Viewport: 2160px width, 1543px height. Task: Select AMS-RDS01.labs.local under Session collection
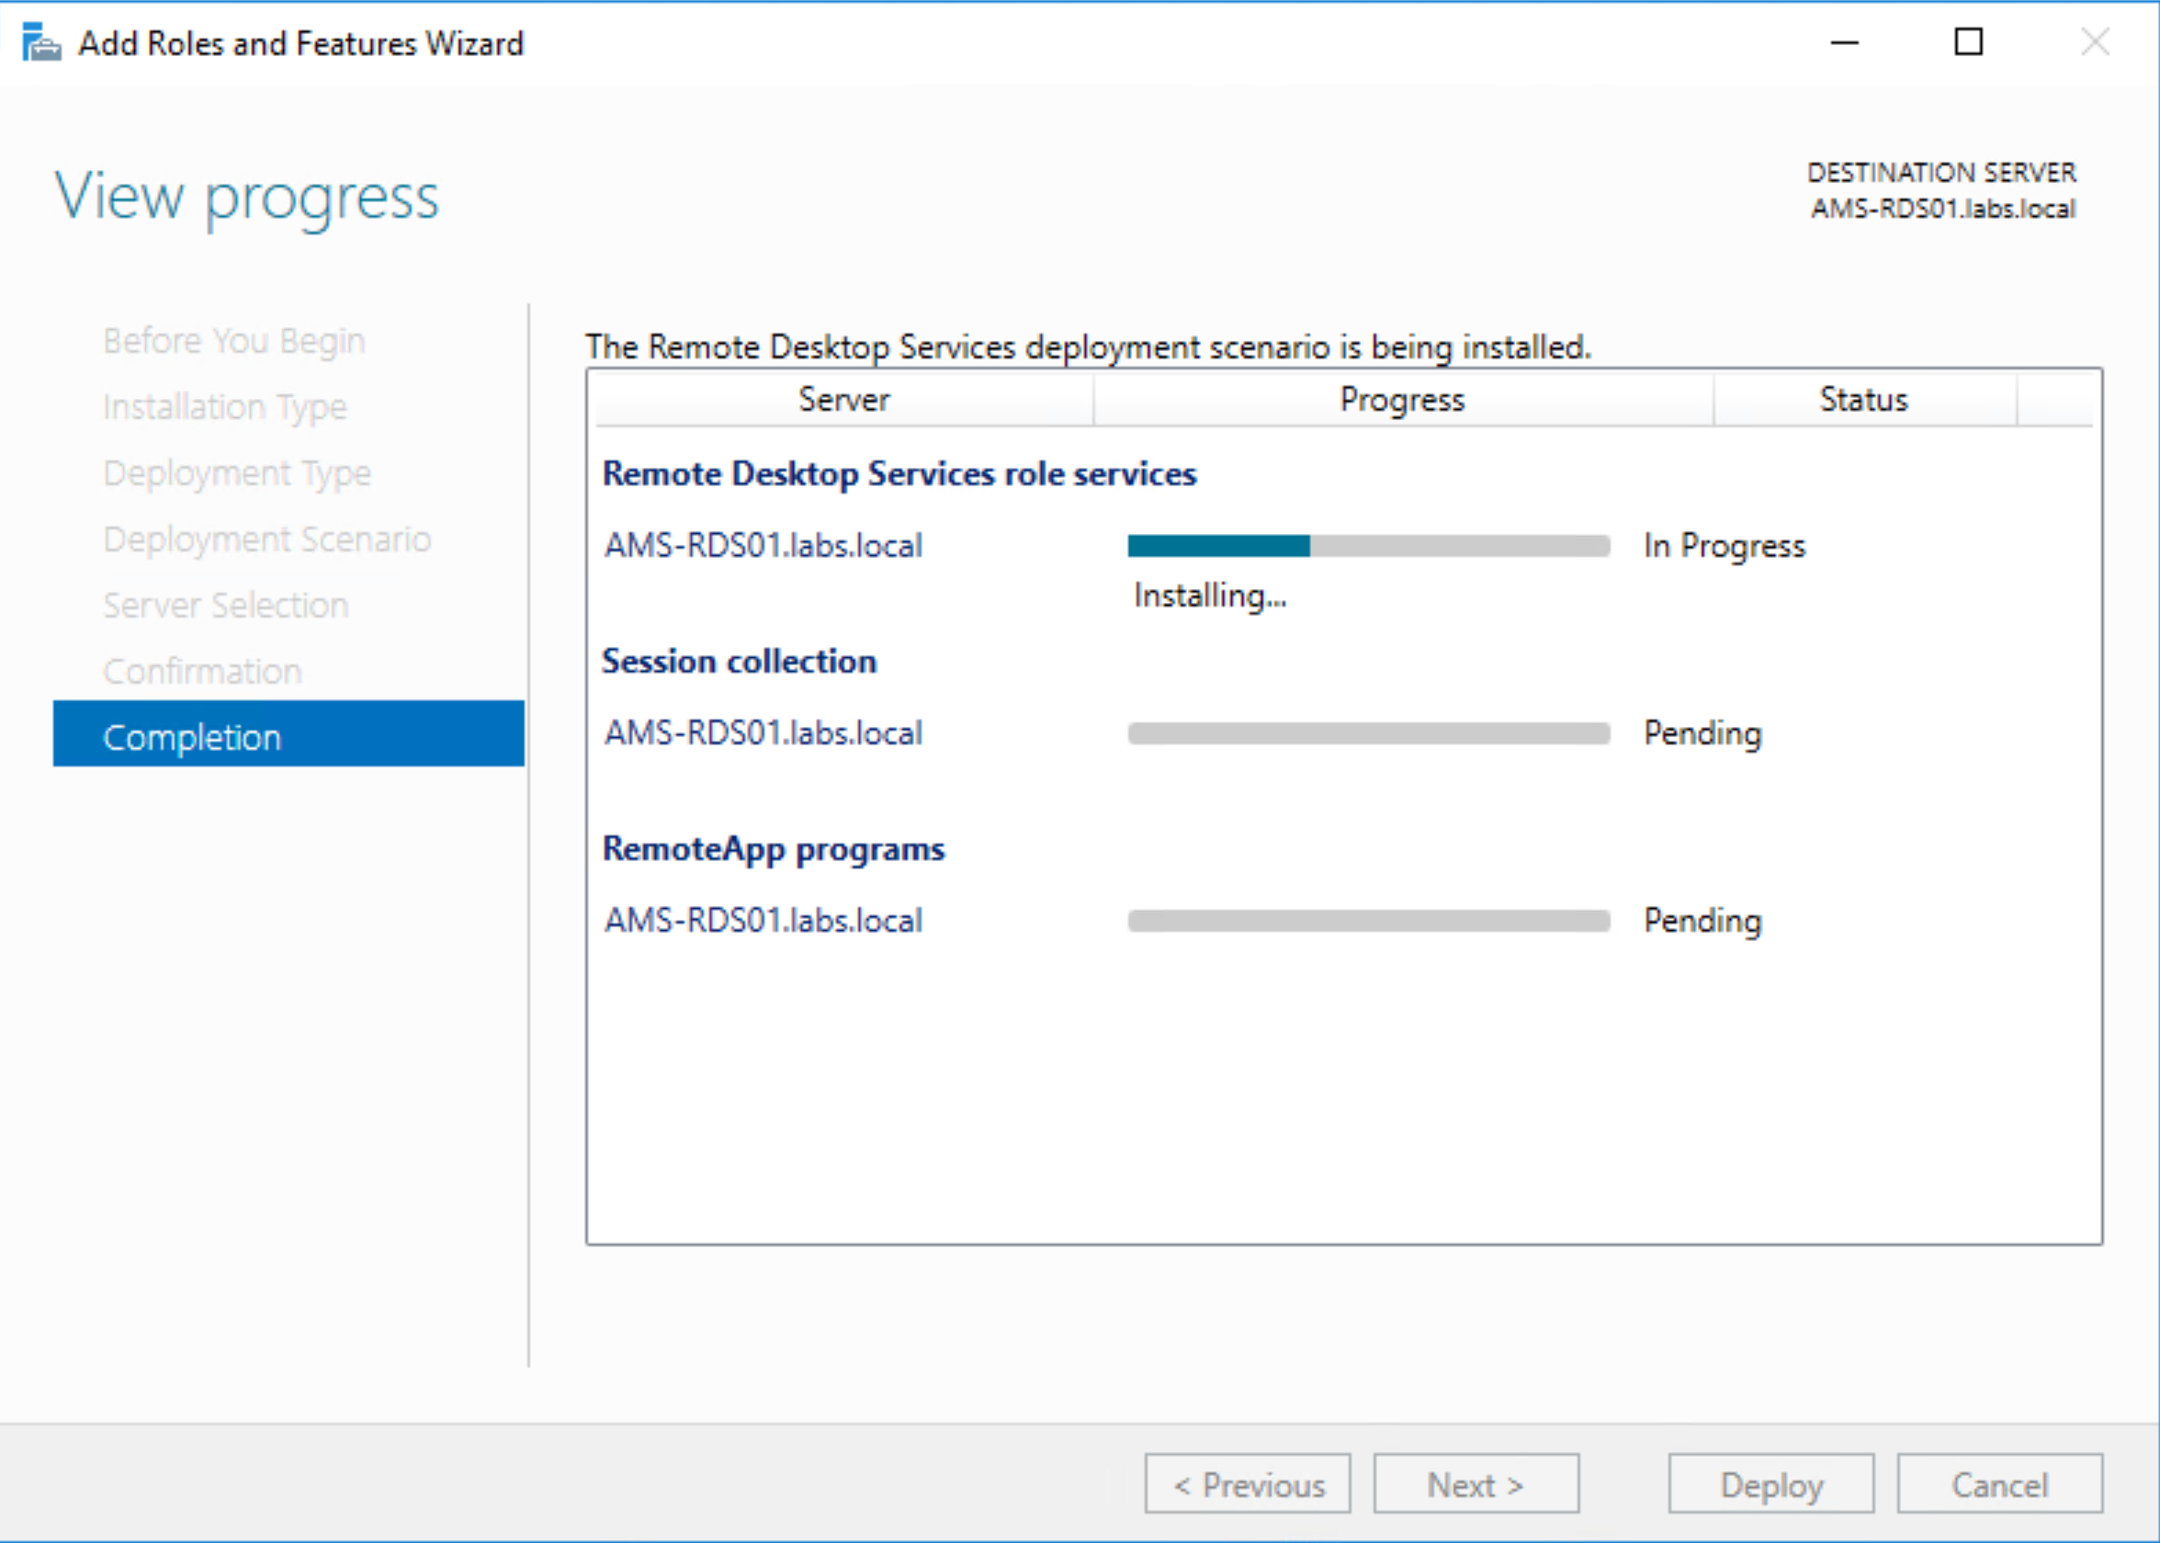(763, 732)
